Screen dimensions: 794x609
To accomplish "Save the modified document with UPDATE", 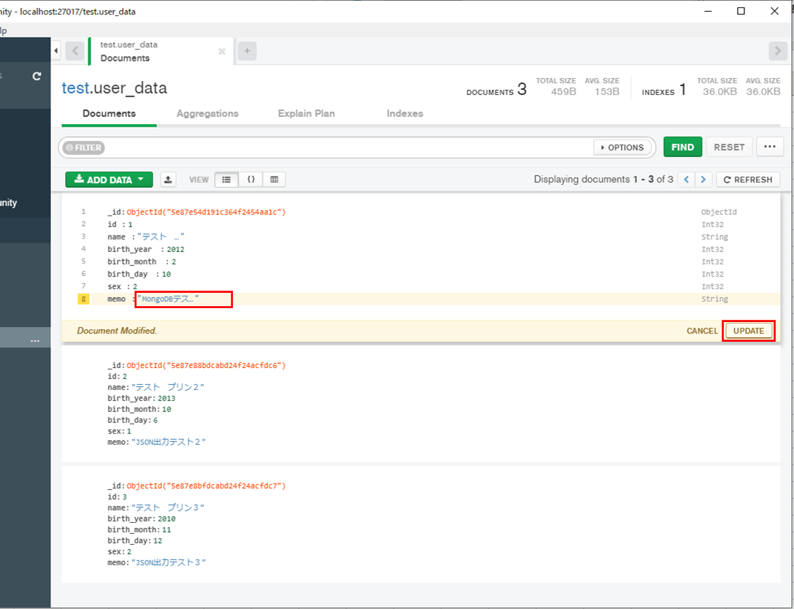I will pyautogui.click(x=748, y=330).
